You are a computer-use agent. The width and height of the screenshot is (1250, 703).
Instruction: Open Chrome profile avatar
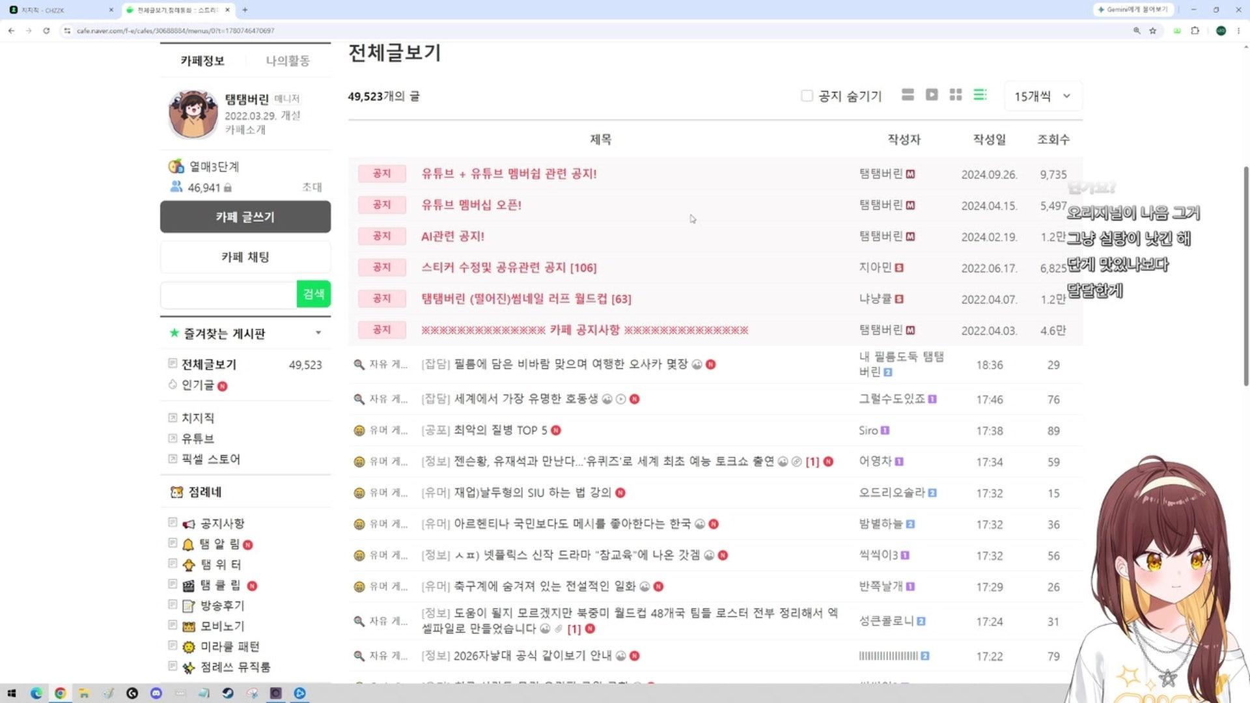[x=1221, y=31]
